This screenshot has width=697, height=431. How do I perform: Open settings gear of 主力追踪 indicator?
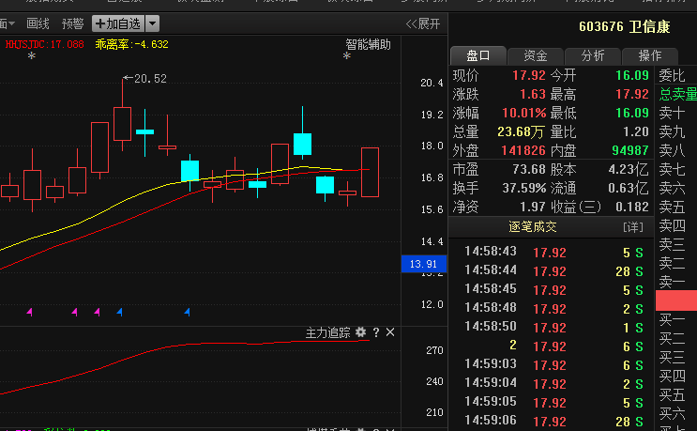pos(360,332)
